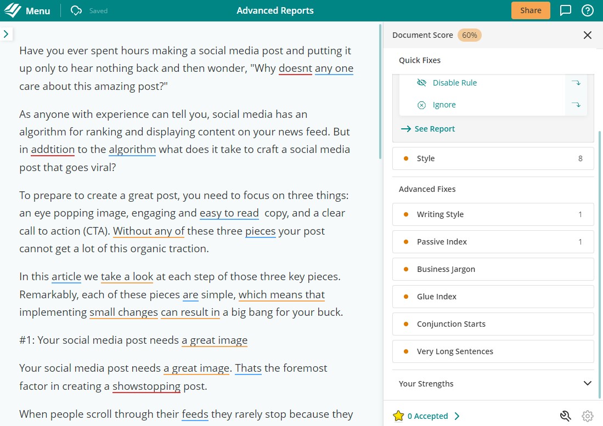
Task: Open the Conjunction Starts row
Action: pos(493,324)
